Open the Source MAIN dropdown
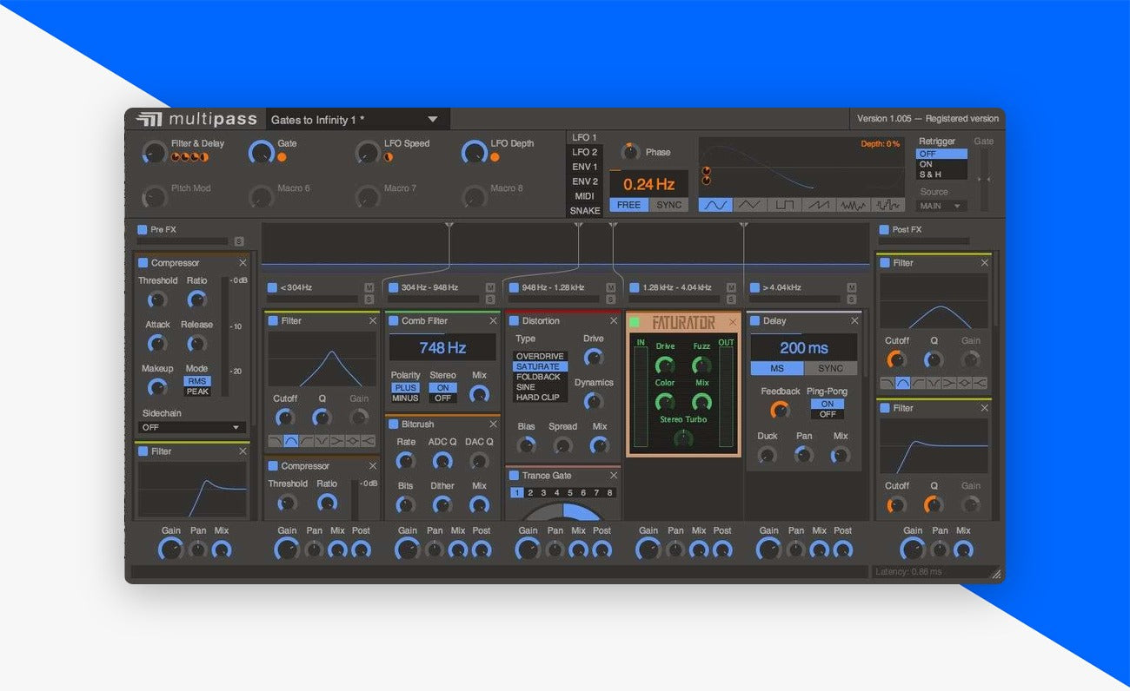 click(942, 207)
